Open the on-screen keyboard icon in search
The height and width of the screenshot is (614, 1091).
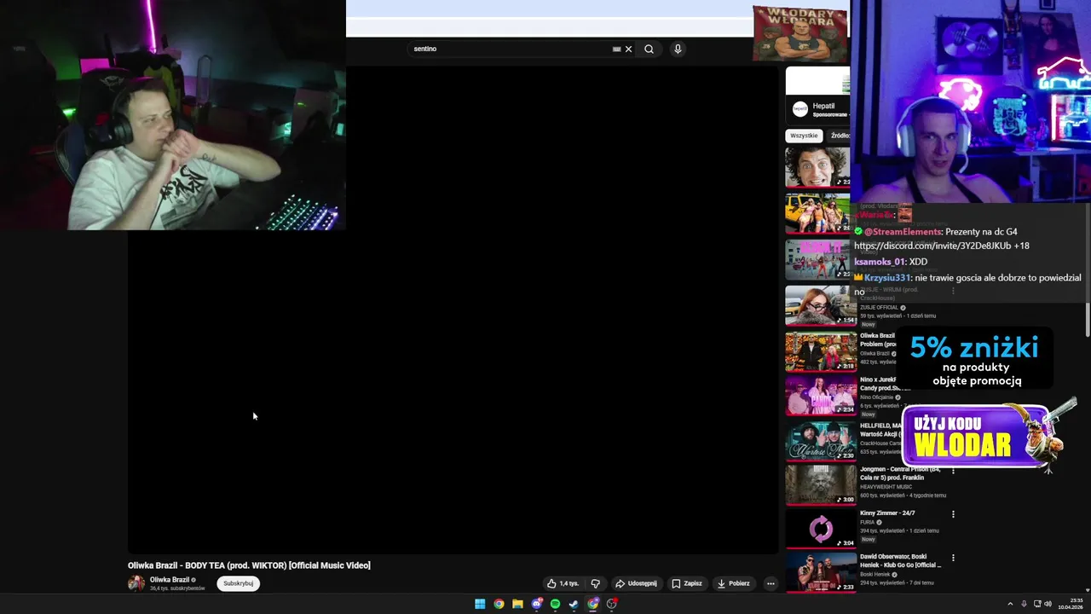coord(616,49)
